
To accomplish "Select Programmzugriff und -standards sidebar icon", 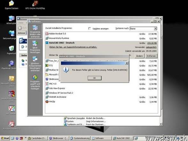I will (x=35, y=82).
